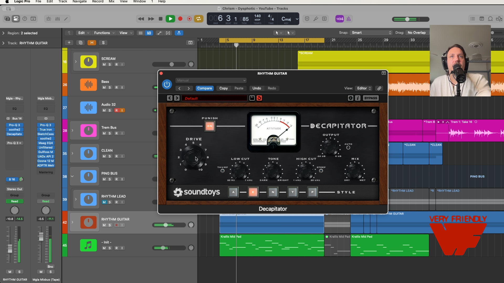This screenshot has height=283, width=504.
Task: Toggle the Punish ON switch
Action: [x=209, y=126]
